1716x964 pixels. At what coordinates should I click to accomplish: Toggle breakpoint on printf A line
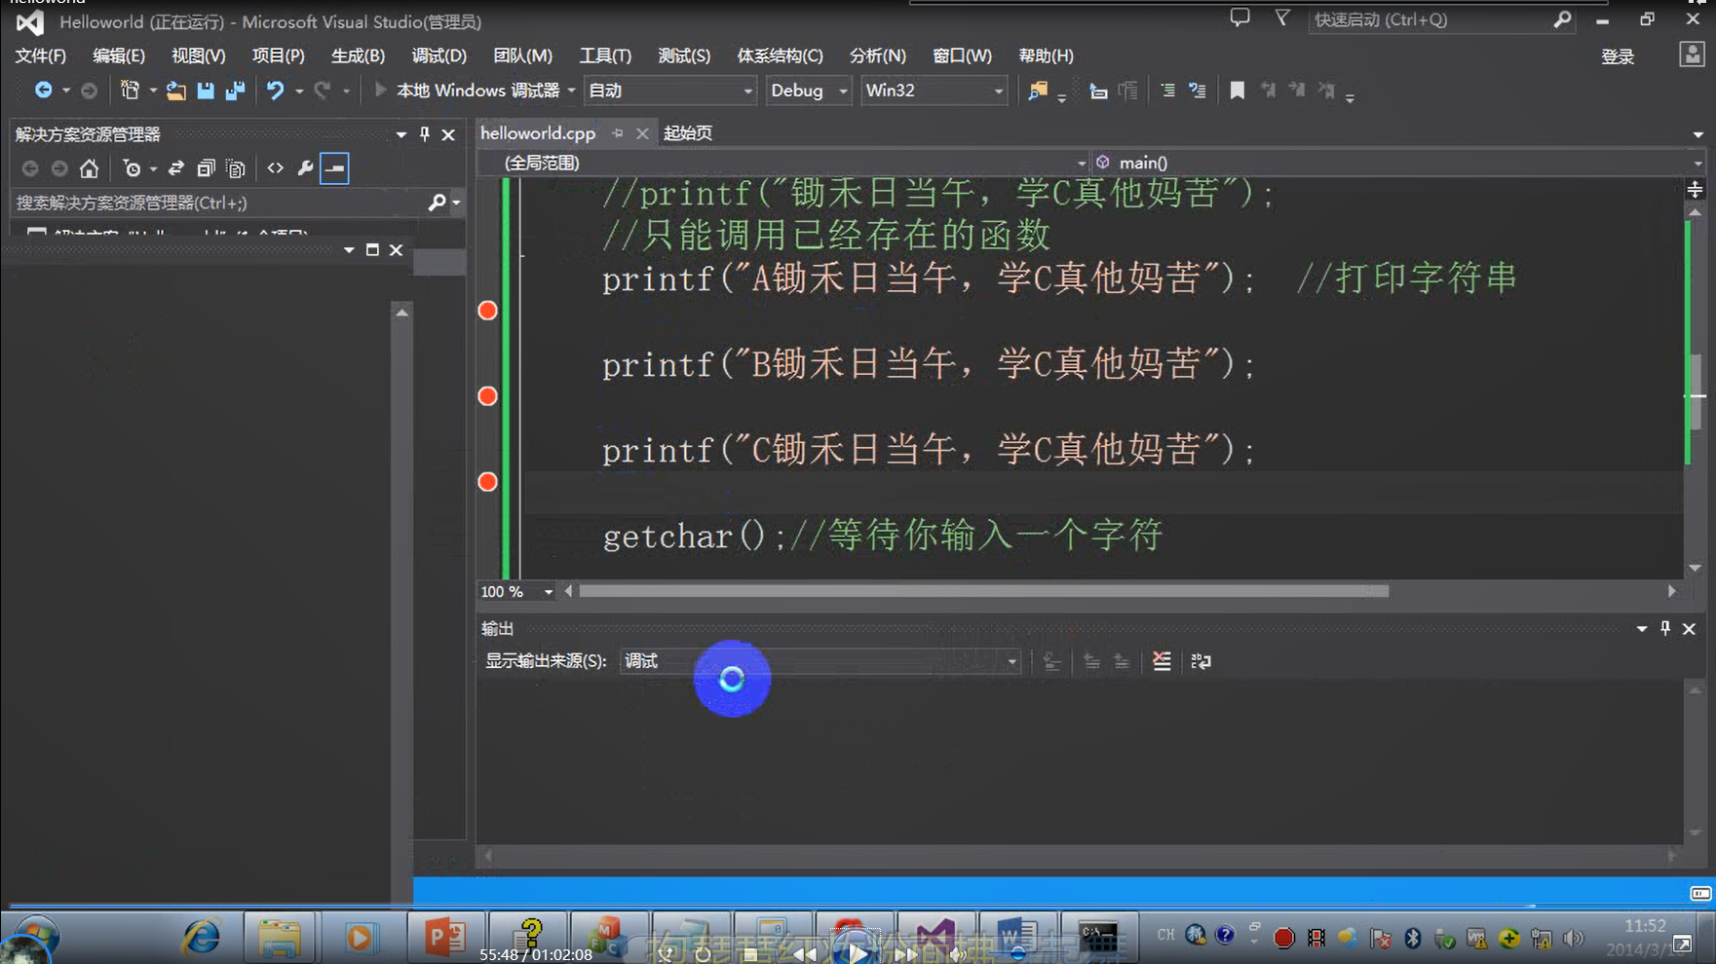coord(488,311)
